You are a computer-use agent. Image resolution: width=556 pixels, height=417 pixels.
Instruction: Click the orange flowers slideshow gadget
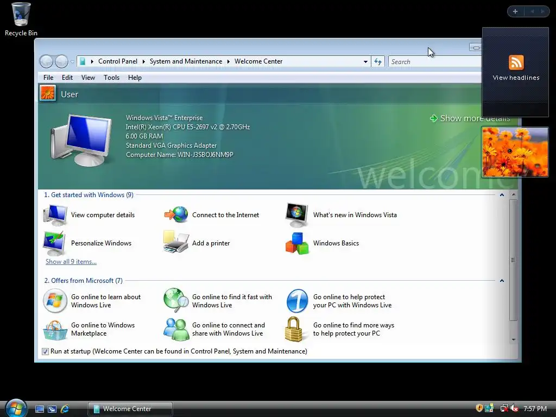[515, 152]
